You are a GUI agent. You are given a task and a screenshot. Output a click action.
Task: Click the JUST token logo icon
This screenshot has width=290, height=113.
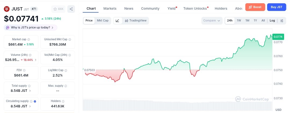click(7, 9)
